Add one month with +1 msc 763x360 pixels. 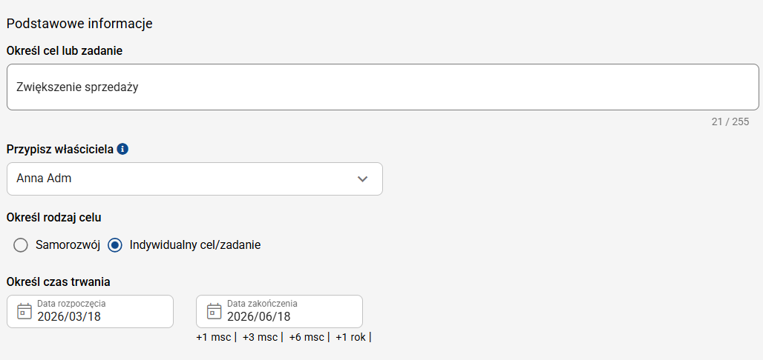213,337
